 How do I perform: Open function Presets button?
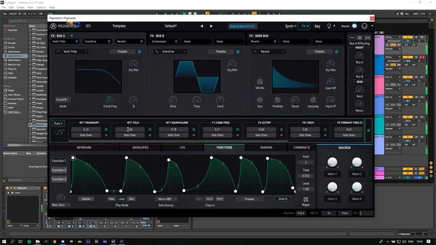(249, 199)
